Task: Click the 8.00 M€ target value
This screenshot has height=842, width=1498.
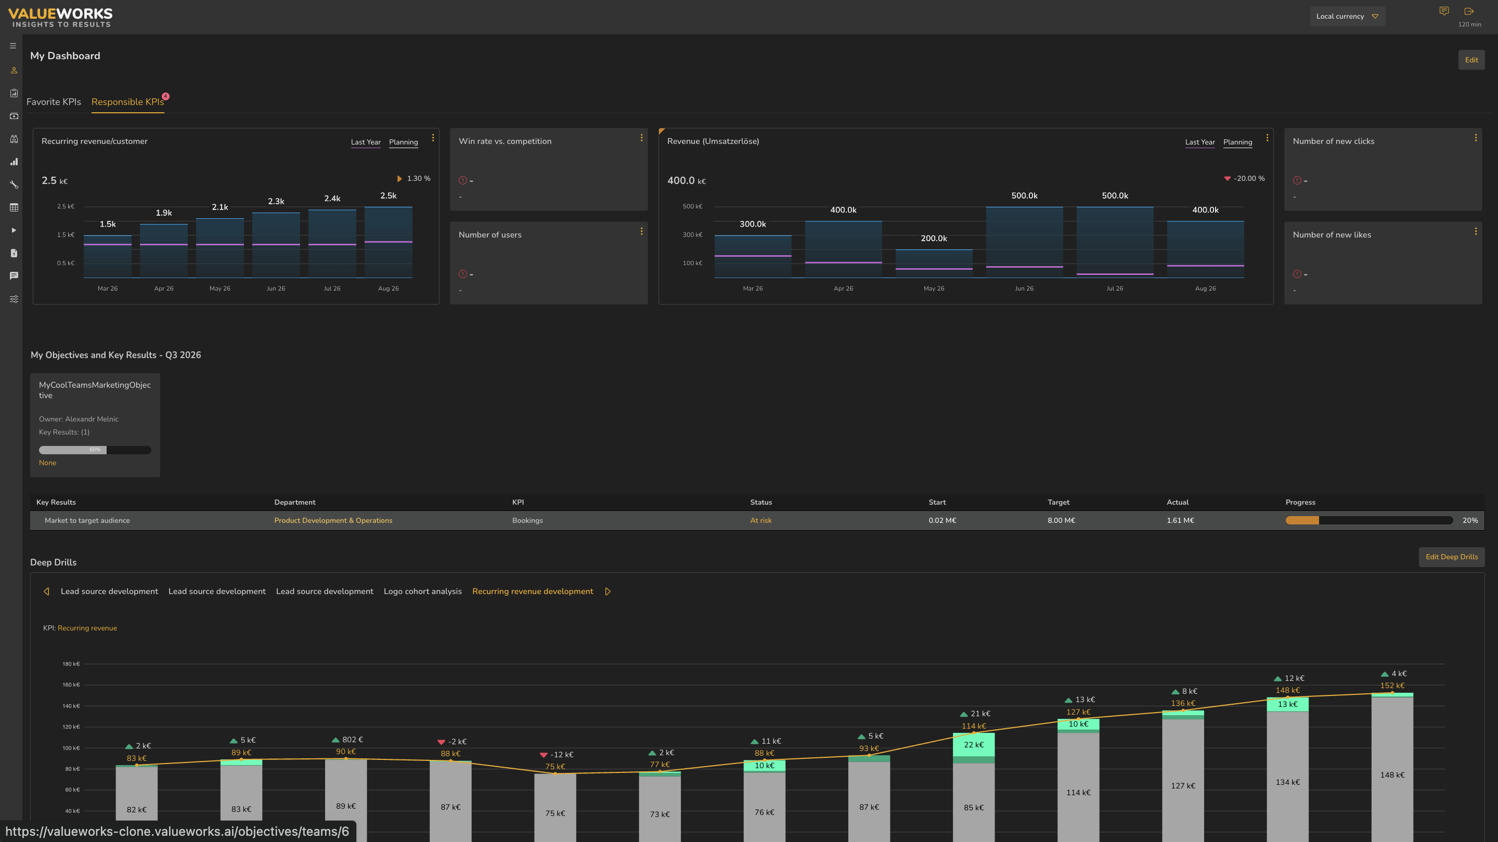Action: click(x=1061, y=521)
